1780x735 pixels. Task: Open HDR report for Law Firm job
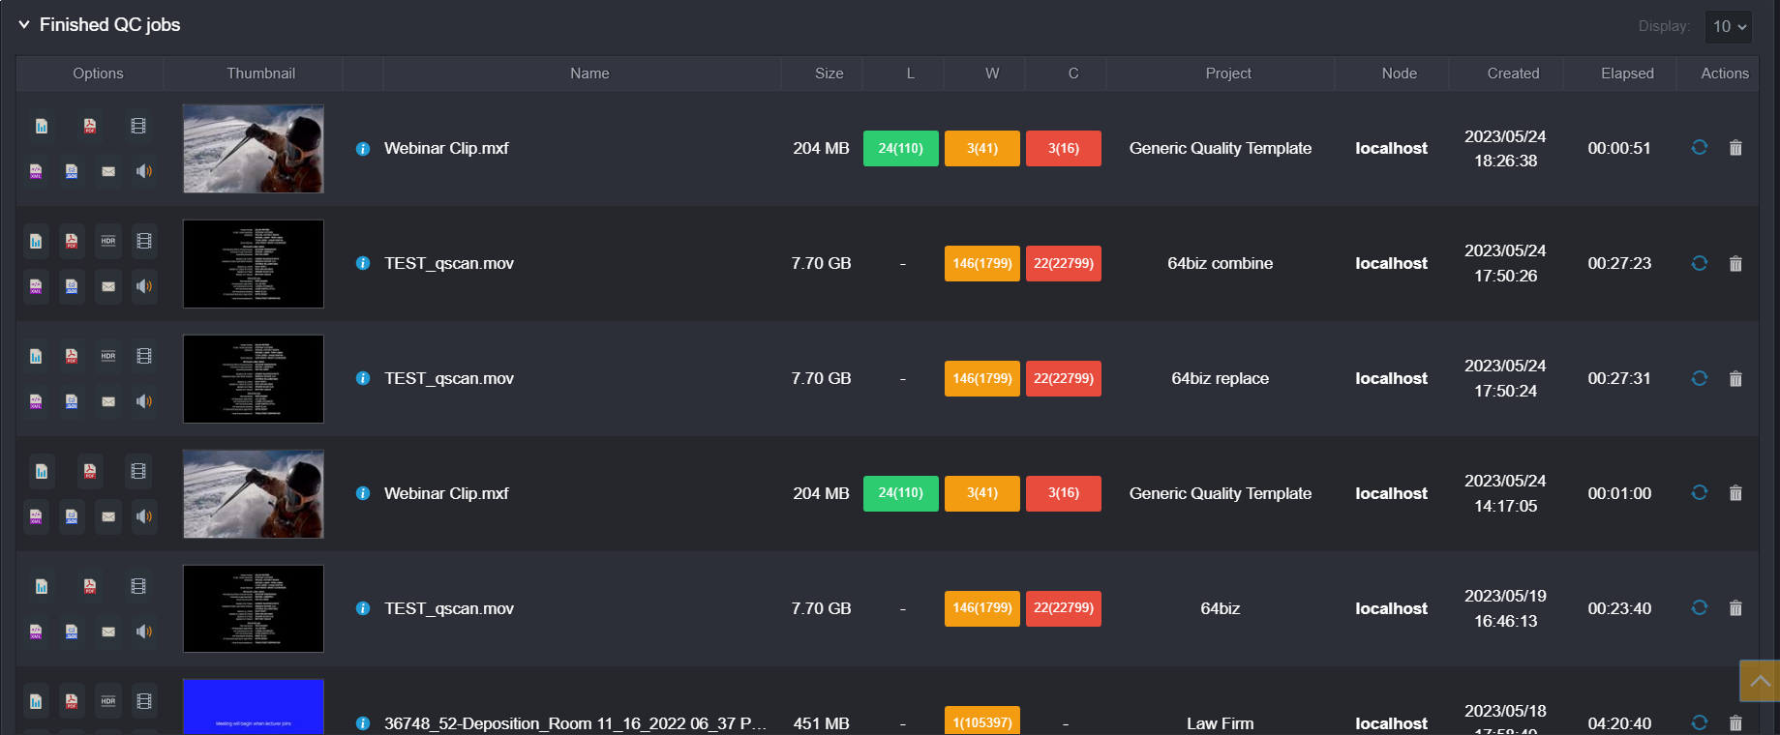(x=108, y=701)
